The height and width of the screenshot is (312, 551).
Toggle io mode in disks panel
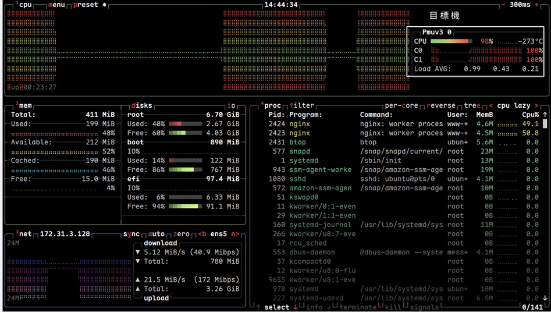point(232,105)
